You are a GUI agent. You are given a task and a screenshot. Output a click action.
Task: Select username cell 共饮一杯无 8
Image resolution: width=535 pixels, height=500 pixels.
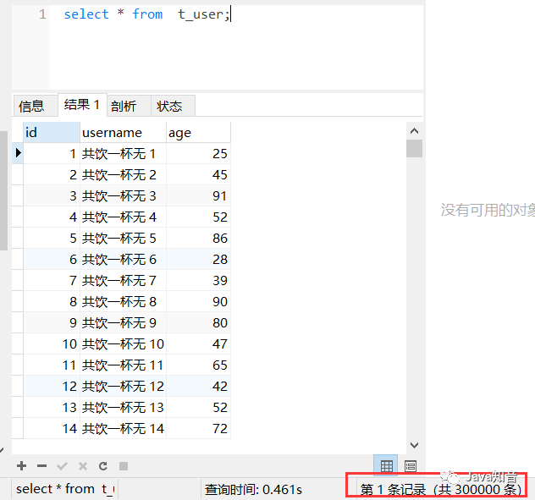click(124, 301)
